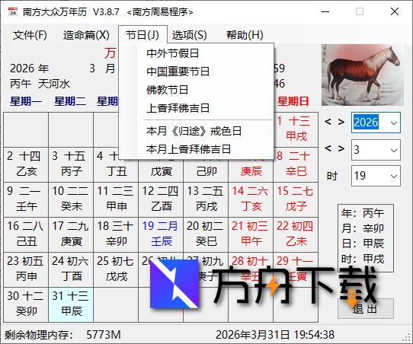Select day 16 二八 己丑 cell
413x344 pixels.
[26, 234]
